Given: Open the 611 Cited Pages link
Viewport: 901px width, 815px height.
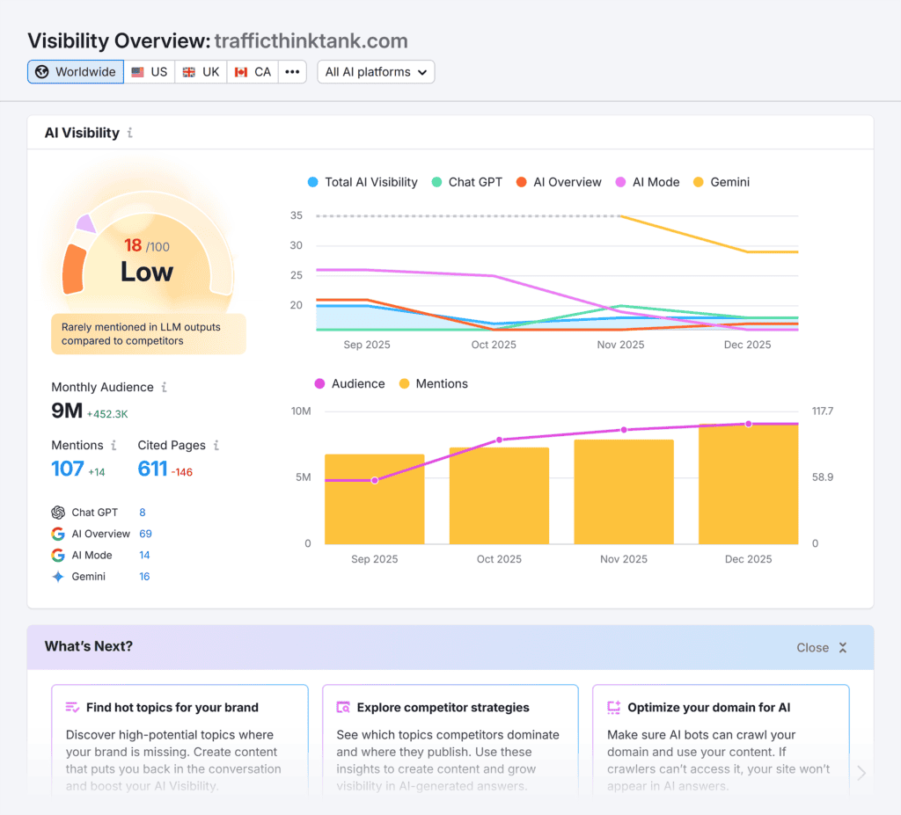Looking at the screenshot, I should [x=152, y=469].
